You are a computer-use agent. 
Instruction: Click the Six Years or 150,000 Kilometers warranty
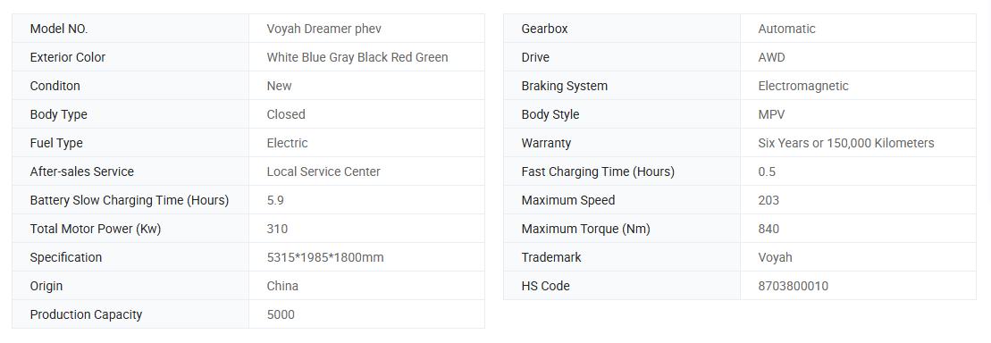[845, 143]
